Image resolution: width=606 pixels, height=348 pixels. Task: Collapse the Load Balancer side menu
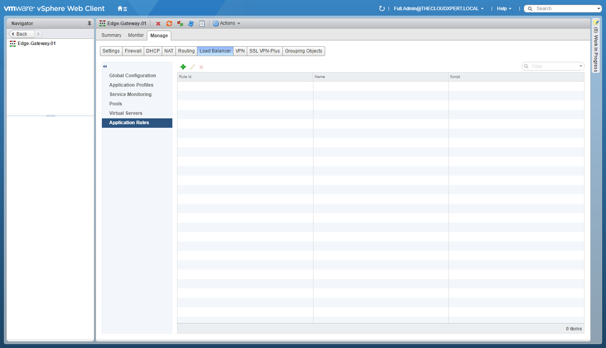point(105,67)
